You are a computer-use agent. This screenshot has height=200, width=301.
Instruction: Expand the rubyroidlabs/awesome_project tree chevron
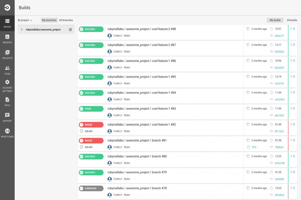click(x=22, y=30)
